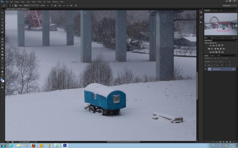Delete layer trash button
This screenshot has width=238, height=148.
tap(234, 142)
